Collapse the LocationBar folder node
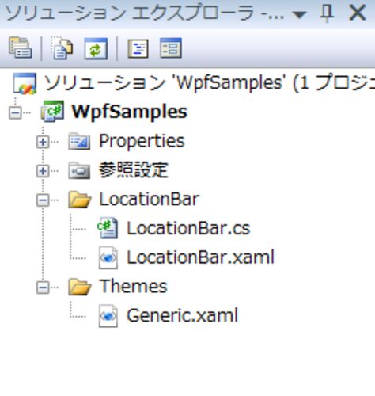Image resolution: width=375 pixels, height=396 pixels. (x=43, y=200)
